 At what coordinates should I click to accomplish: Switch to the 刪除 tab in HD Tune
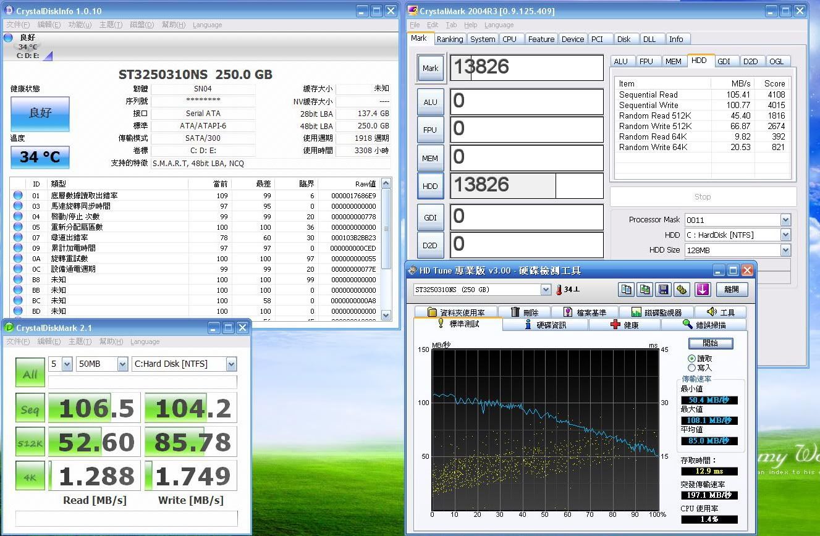tap(525, 312)
